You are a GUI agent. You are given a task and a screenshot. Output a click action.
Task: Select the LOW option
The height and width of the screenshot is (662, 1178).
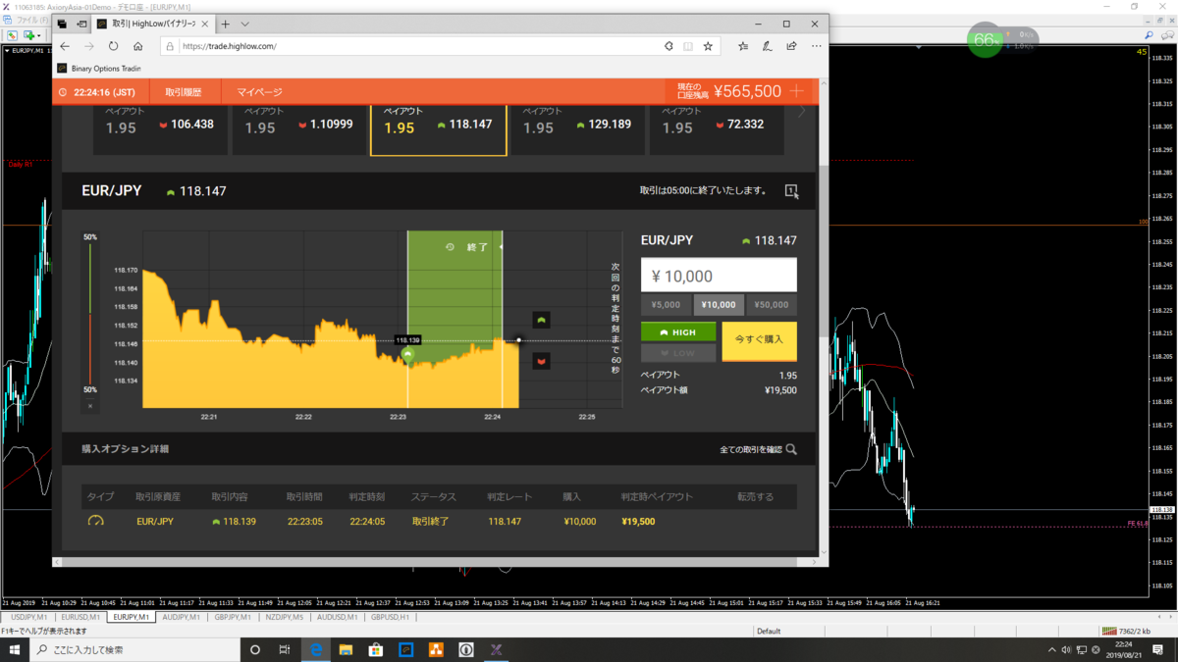click(x=678, y=352)
